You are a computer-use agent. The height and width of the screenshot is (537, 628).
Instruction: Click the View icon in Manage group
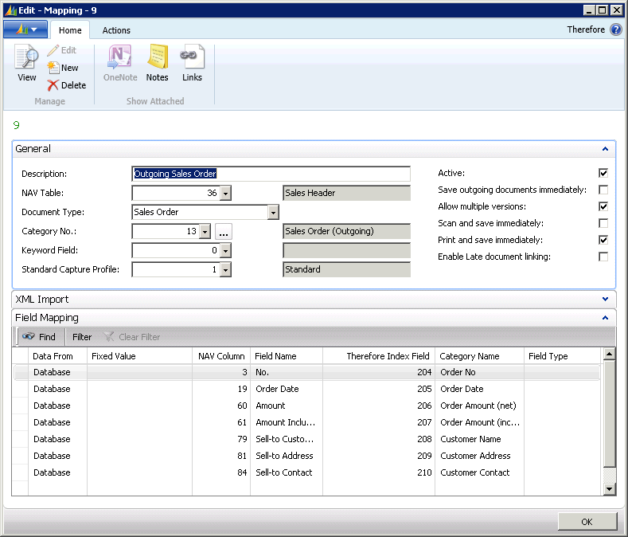(26, 58)
